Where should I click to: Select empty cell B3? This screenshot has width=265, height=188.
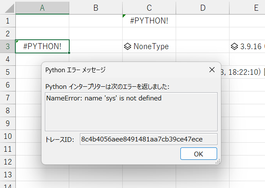pos(96,46)
